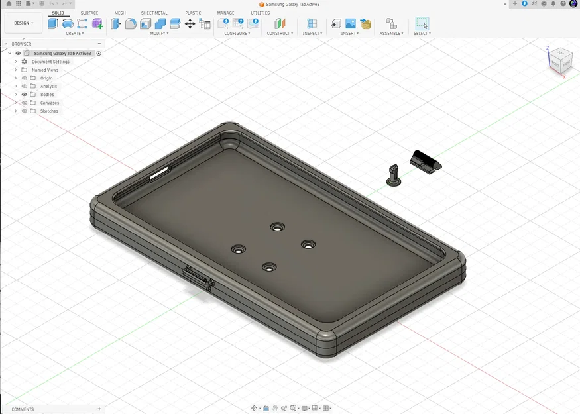Select the Shell tool
The image size is (580, 414).
145,24
